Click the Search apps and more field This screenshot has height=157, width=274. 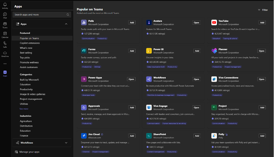click(x=42, y=15)
